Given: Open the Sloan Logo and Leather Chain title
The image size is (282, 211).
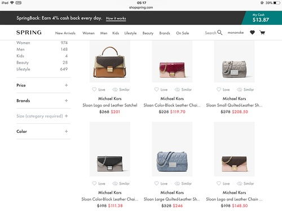Looking at the screenshot, I should 234,199.
